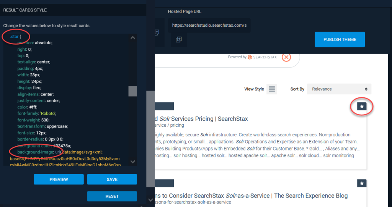Click the 'align-items: center' line
The image size is (392, 207).
coord(36,94)
